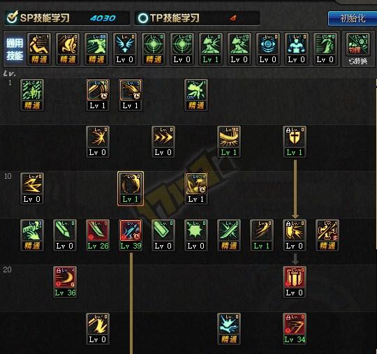This screenshot has height=354, width=377.
Task: Click the green 斩 slash skill icon
Action: pyautogui.click(x=32, y=95)
